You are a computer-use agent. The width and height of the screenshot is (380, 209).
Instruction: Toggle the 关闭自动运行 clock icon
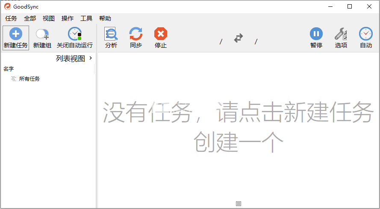[75, 34]
